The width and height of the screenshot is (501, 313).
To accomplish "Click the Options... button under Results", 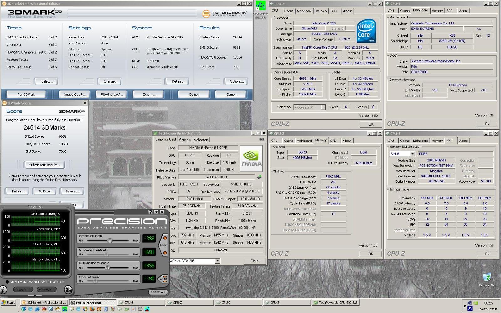I will [x=237, y=81].
